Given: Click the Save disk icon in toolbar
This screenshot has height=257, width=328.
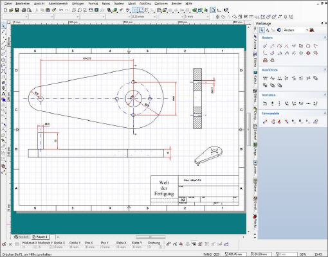Looking at the screenshot, I should pyautogui.click(x=17, y=10).
